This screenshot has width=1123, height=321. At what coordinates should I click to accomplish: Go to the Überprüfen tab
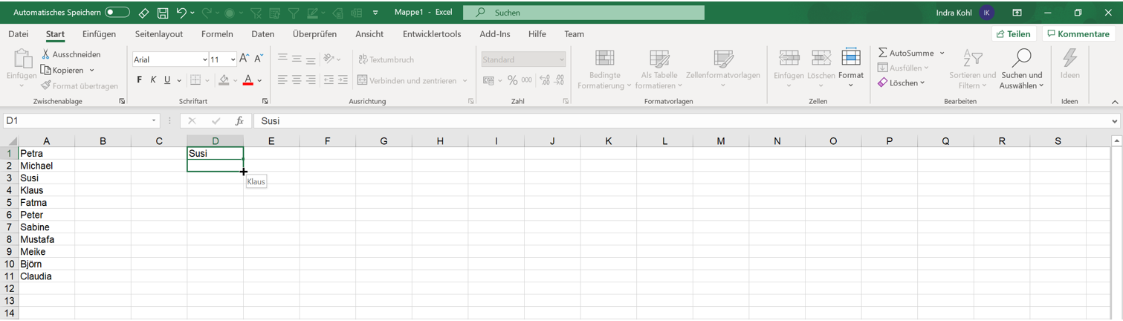tap(314, 34)
